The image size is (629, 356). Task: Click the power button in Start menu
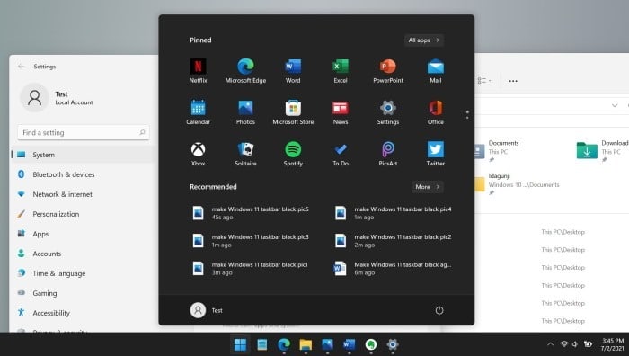[439, 310]
